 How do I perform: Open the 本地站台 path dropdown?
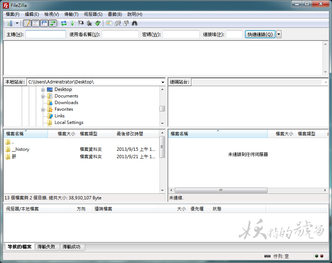pyautogui.click(x=163, y=82)
